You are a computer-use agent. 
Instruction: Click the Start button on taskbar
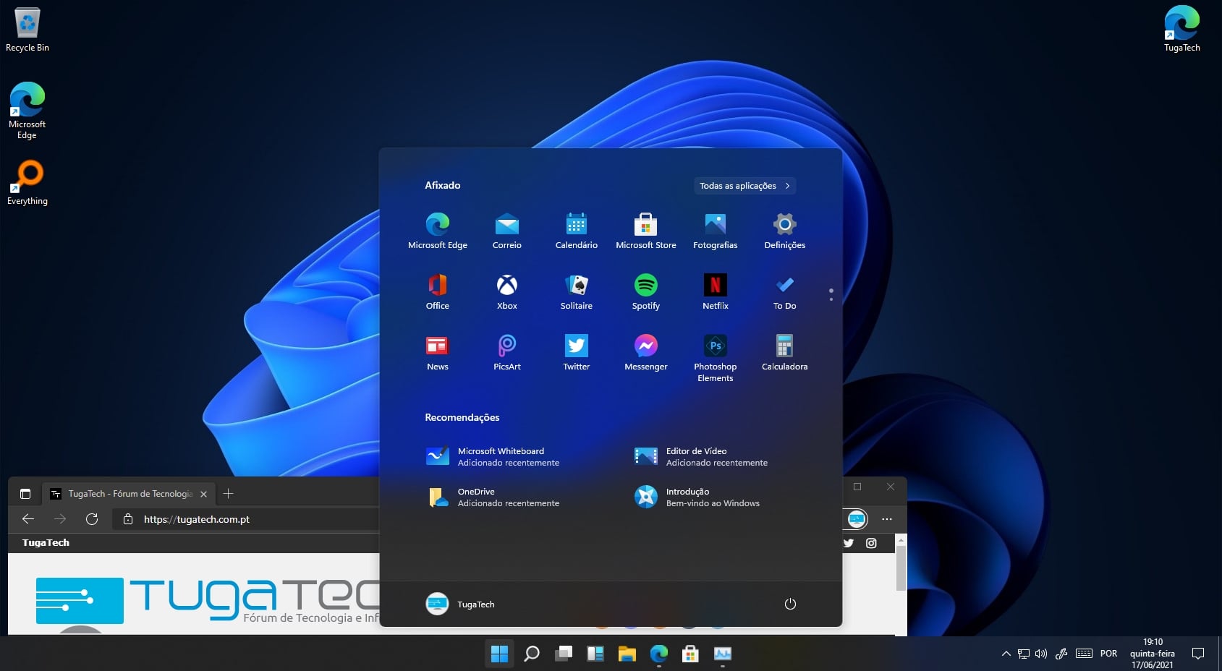point(499,654)
